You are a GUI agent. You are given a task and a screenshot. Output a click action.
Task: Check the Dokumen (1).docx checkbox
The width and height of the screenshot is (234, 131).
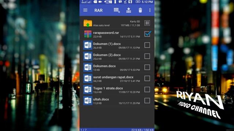[147, 45]
